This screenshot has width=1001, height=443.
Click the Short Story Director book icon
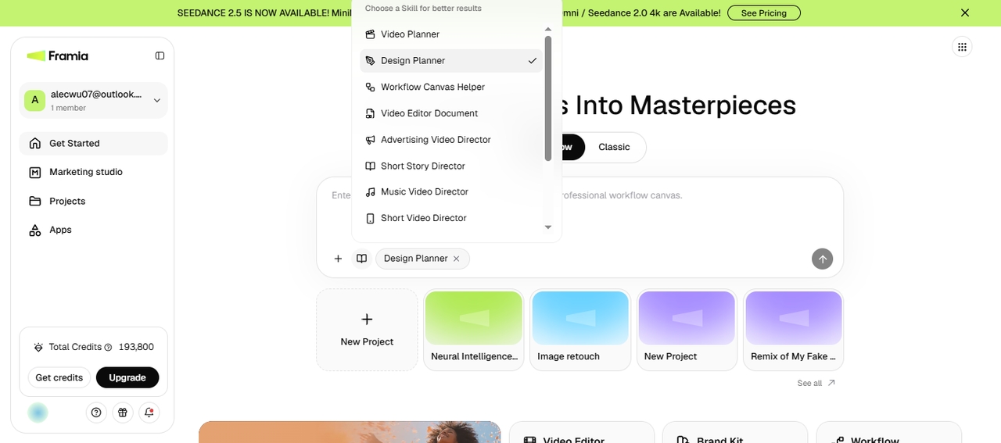[x=371, y=166]
